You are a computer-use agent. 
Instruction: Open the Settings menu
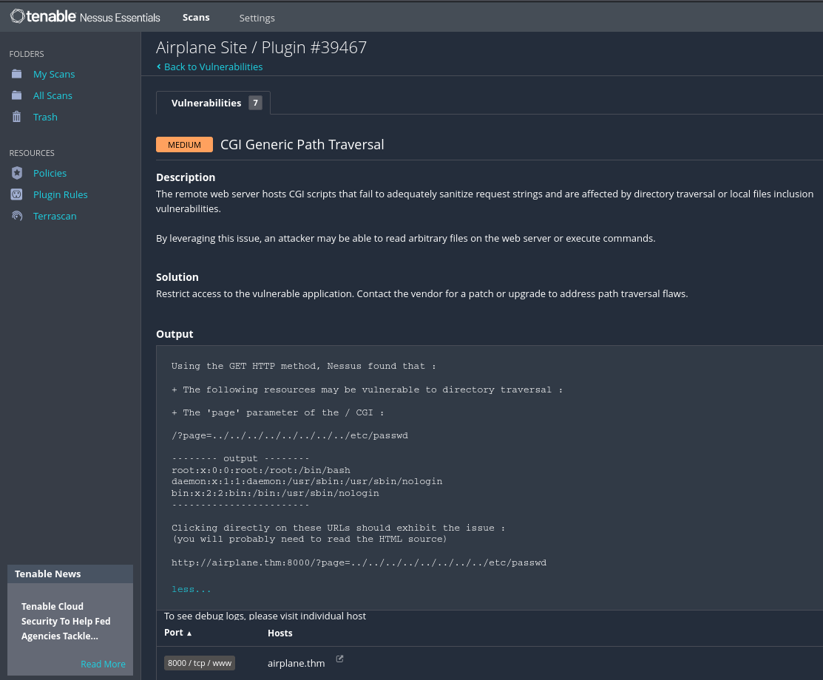coord(257,18)
